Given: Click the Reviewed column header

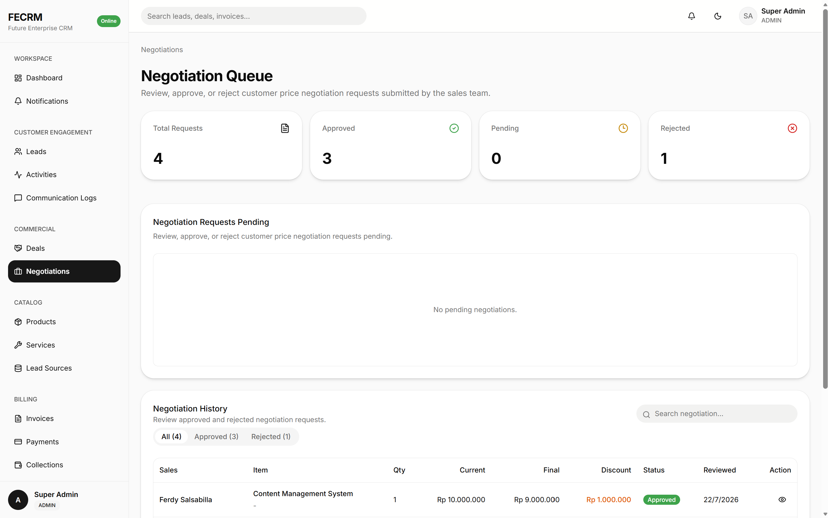Looking at the screenshot, I should point(720,470).
